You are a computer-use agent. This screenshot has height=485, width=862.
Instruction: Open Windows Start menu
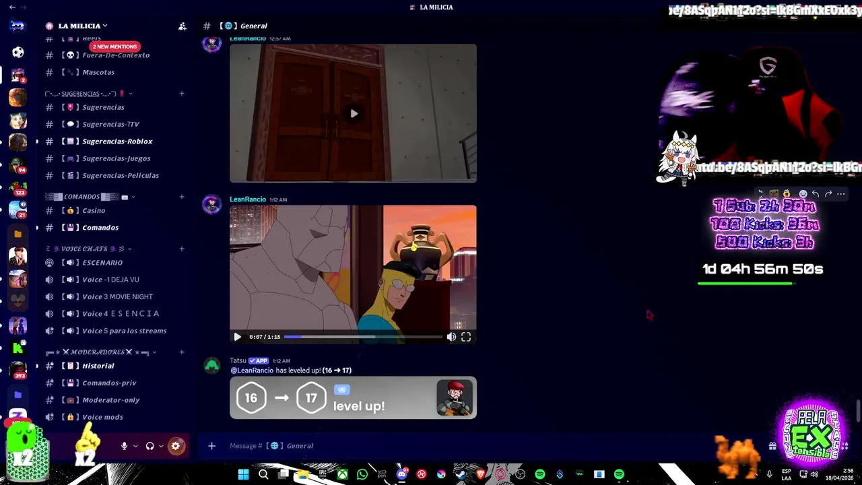pyautogui.click(x=243, y=474)
